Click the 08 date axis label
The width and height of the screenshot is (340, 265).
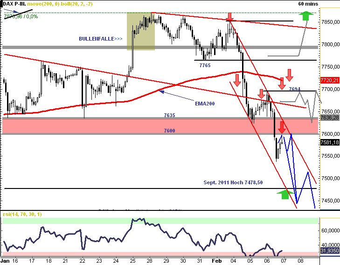coord(300,261)
